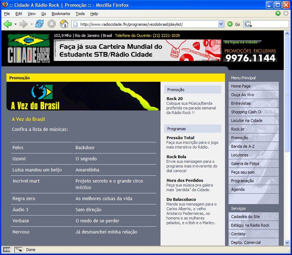Open the Hora dos Perdidos link

[185, 180]
